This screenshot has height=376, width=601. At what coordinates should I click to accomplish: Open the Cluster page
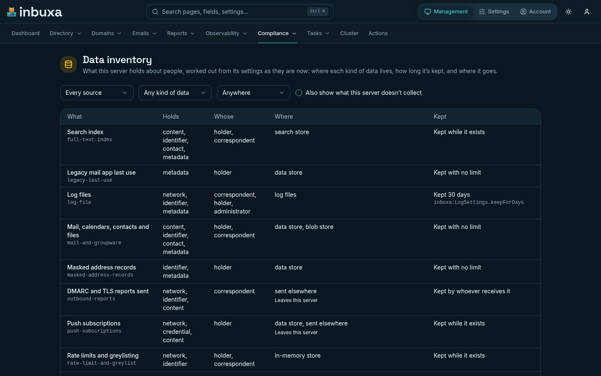349,33
